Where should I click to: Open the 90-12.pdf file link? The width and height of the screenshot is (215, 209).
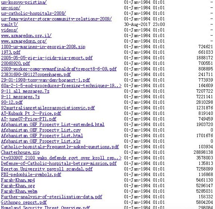[12, 102]
